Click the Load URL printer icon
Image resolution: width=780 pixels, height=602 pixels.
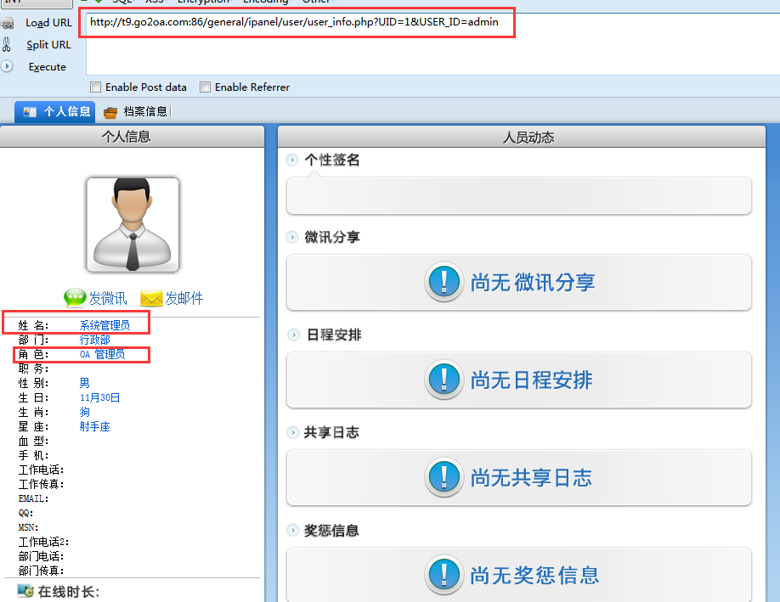(8, 23)
